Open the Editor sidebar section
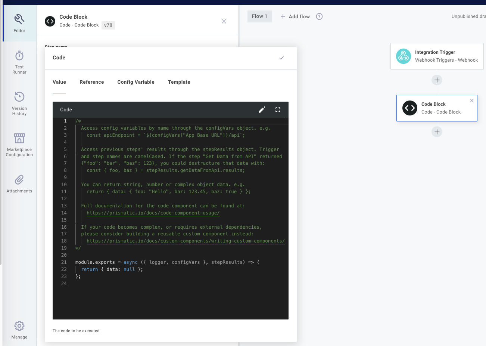The height and width of the screenshot is (346, 486). coord(19,23)
